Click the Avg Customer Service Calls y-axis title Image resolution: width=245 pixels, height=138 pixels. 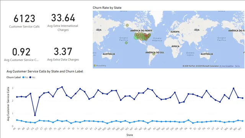8,104
